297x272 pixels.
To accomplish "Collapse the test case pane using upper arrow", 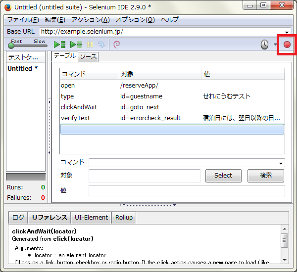I will click(x=49, y=102).
